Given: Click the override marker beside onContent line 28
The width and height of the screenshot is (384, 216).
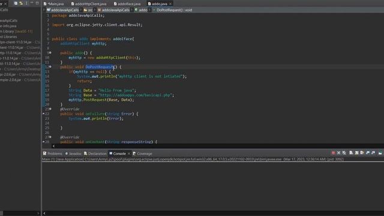Looking at the screenshot, I should 44,142.
